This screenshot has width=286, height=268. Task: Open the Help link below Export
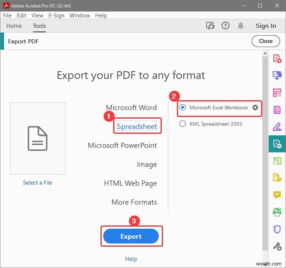pyautogui.click(x=131, y=259)
